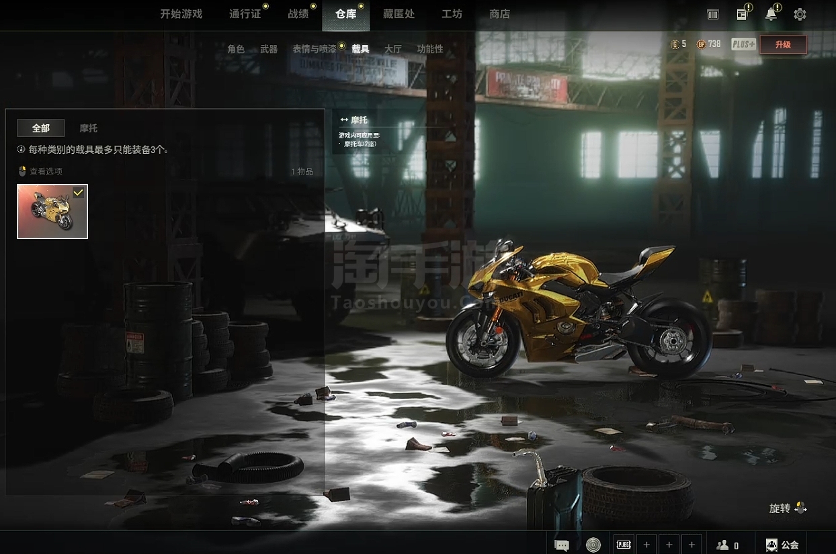Viewport: 836px width, 554px height.
Task: Click the radar icon in bottom bar
Action: tap(593, 545)
